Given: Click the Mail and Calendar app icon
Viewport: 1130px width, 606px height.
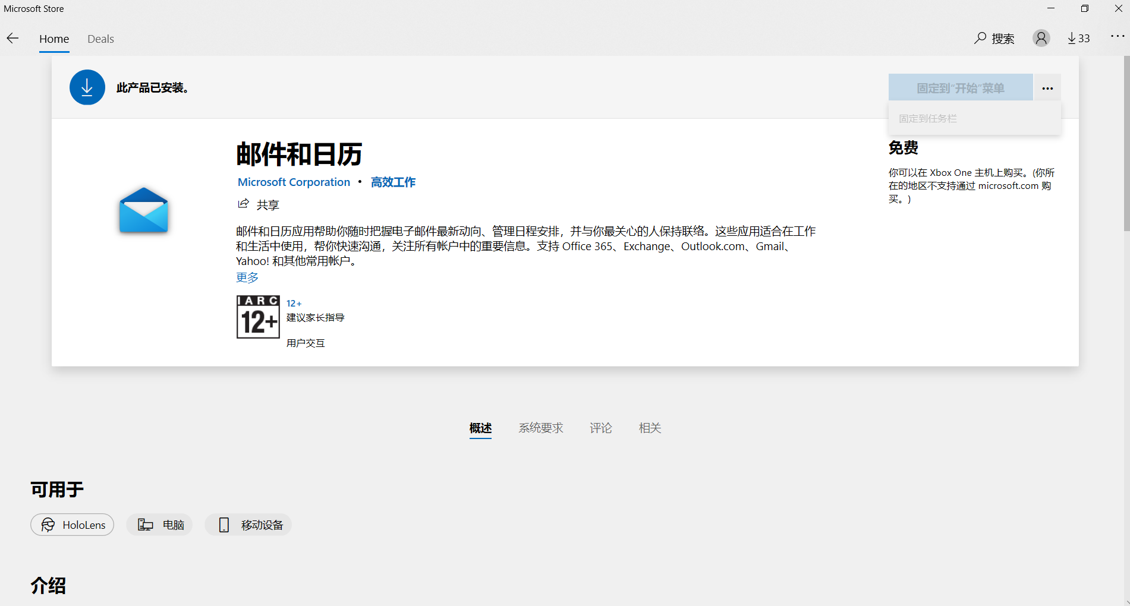Looking at the screenshot, I should click(x=143, y=210).
